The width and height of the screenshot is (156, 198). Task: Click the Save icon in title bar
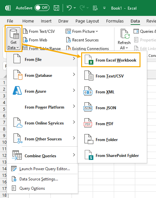pyautogui.click(x=56, y=8)
